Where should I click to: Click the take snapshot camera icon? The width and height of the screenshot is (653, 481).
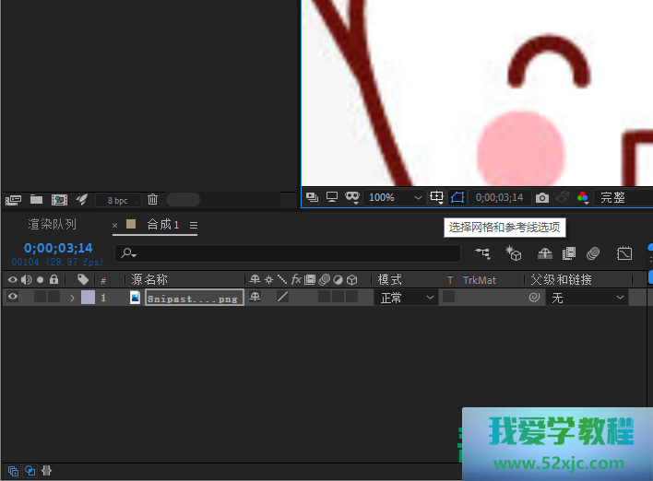(x=542, y=197)
